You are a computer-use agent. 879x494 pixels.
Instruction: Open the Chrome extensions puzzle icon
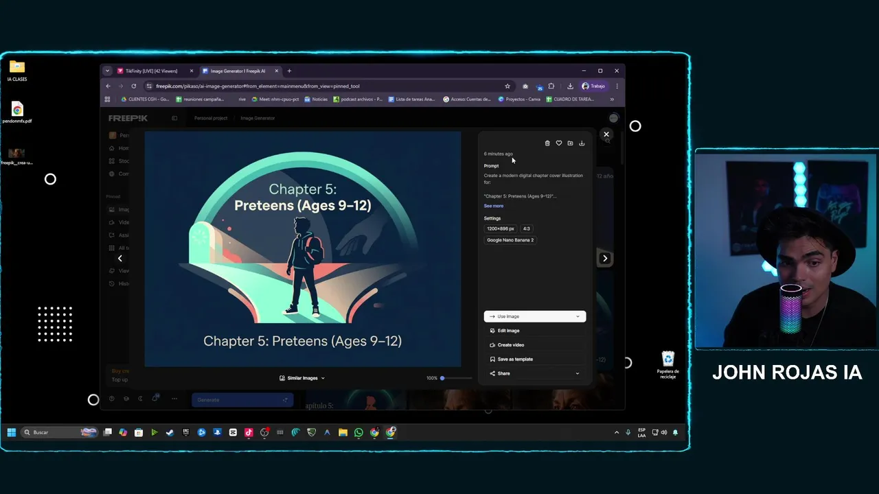(551, 86)
